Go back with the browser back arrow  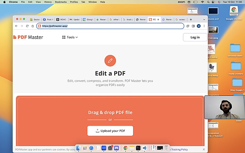(x=16, y=26)
